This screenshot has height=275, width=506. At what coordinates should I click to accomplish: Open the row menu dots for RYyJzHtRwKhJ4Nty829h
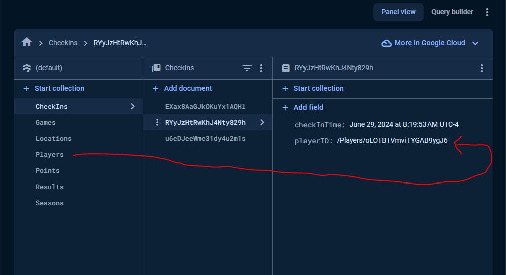click(157, 122)
